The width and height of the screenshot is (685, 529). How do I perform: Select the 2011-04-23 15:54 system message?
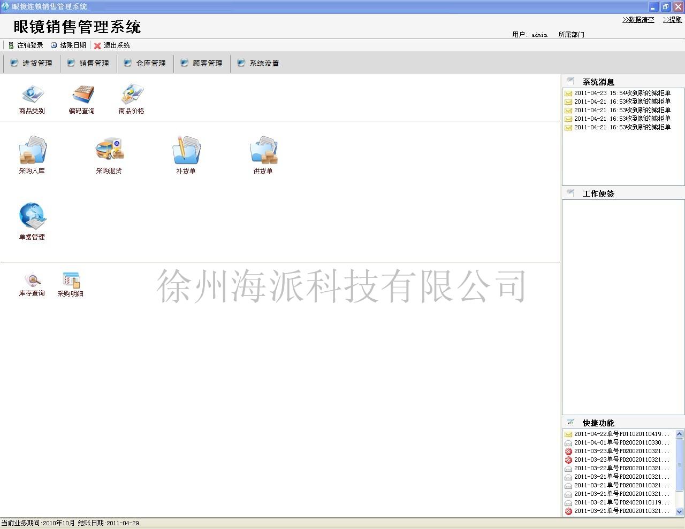pyautogui.click(x=621, y=93)
